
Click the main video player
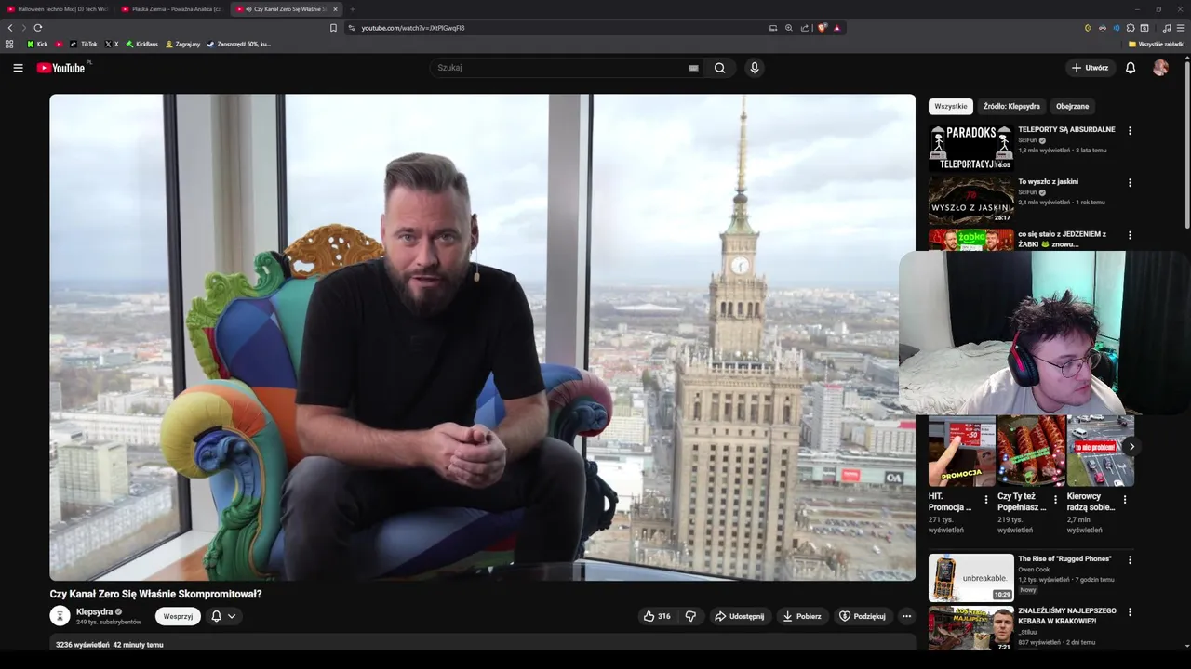pyautogui.click(x=482, y=337)
